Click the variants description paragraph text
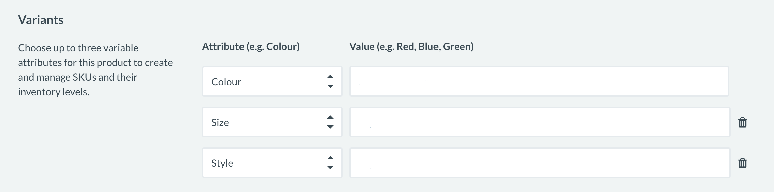Screen dimensions: 774x192 (95, 70)
